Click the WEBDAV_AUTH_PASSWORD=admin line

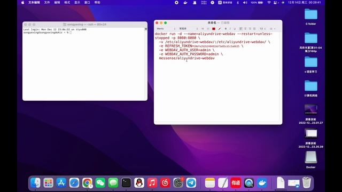[x=191, y=54]
